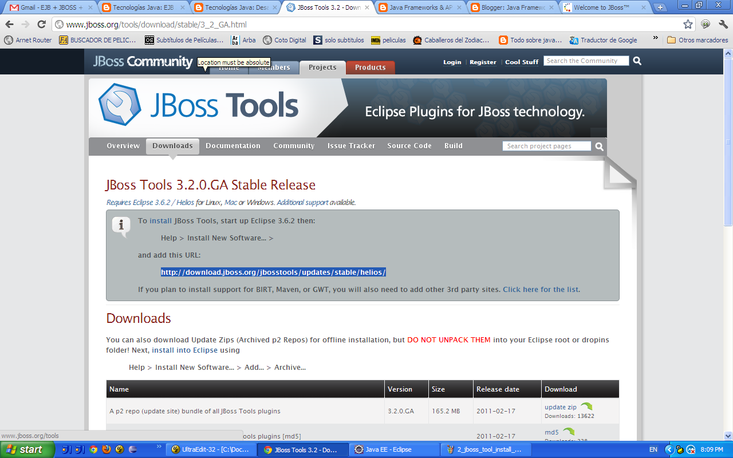733x458 pixels.
Task: Open the Documentation menu item
Action: (233, 146)
